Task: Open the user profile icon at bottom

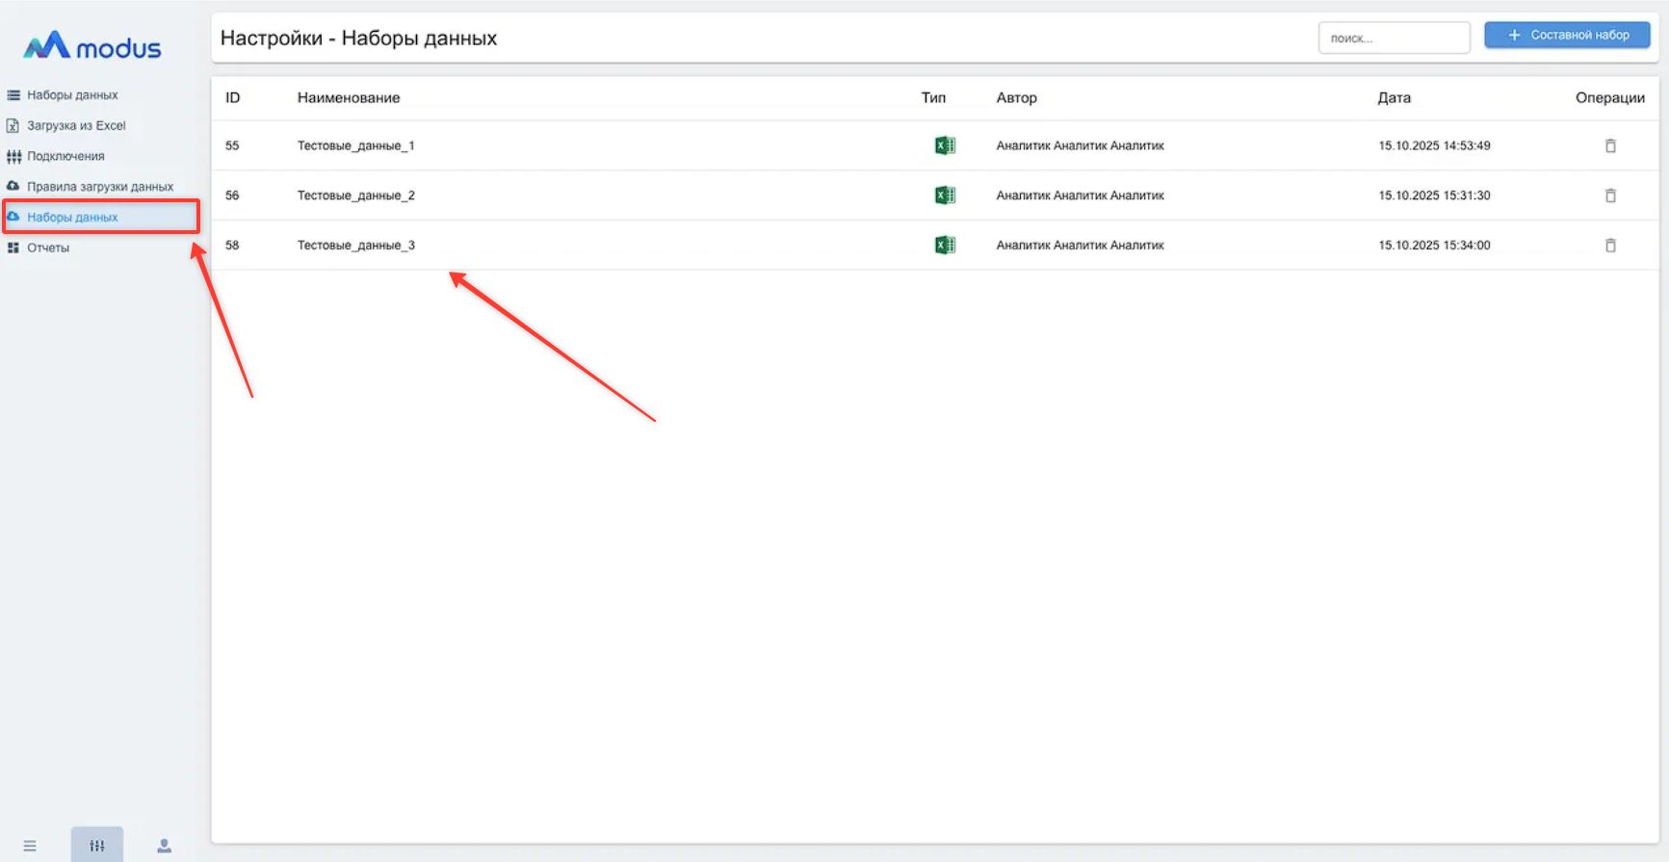Action: tap(164, 846)
